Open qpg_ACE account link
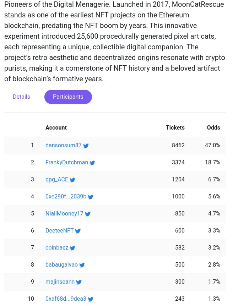 click(57, 180)
